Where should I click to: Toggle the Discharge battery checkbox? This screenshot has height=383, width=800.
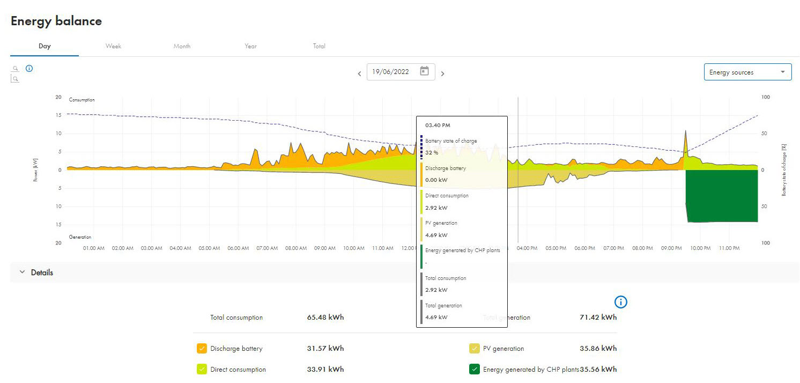(x=202, y=349)
